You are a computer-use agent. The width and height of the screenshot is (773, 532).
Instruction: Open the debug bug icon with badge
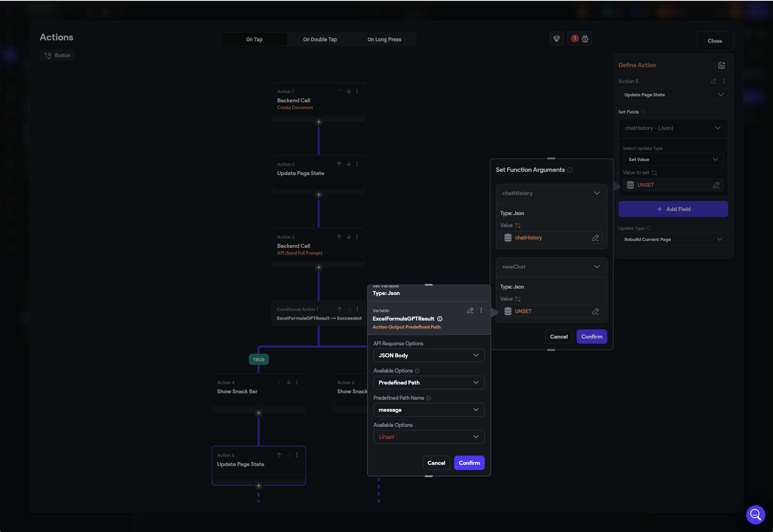(580, 39)
